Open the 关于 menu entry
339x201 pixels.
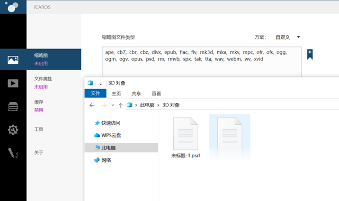pyautogui.click(x=39, y=152)
